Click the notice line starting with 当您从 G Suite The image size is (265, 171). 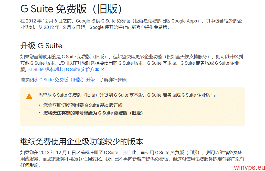[x=127, y=95]
